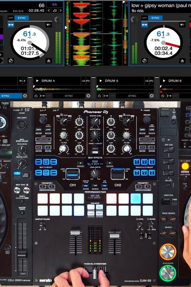Adjust the 61.3 BPM stepper in sampler
Screen dimensions: 191x287
pos(22,81)
